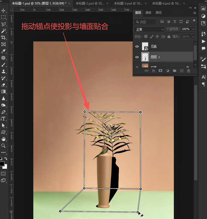
Task: Open the 正常 blend mode dropdown
Action: 149,29
